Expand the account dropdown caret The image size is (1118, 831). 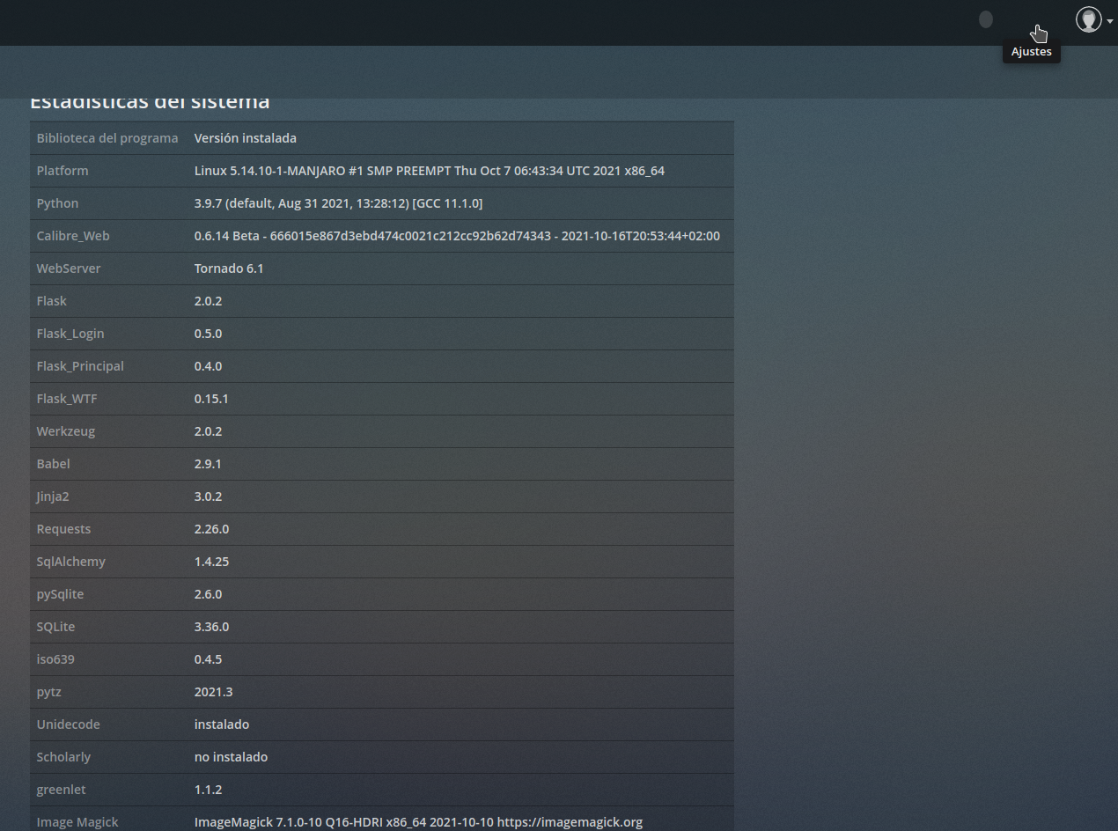click(1109, 22)
